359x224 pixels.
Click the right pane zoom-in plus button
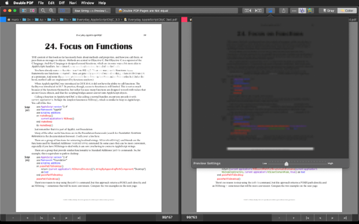point(294,218)
